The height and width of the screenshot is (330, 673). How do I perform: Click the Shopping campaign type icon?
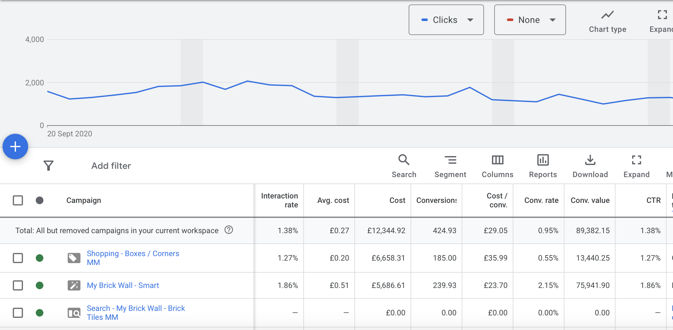(74, 258)
